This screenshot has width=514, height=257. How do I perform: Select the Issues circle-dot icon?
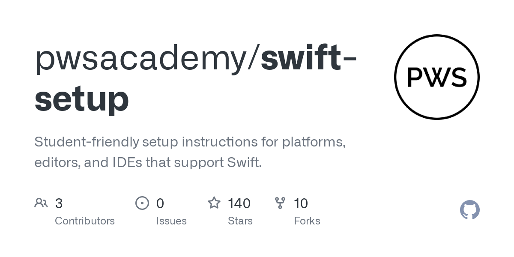tap(142, 203)
